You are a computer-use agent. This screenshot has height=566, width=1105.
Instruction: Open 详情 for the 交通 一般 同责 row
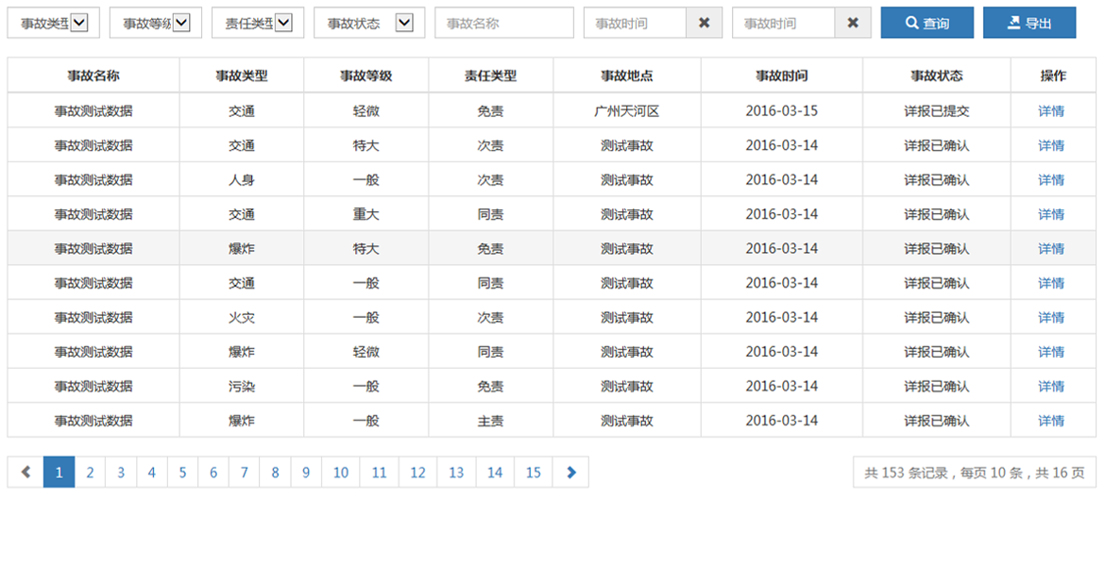pos(1051,284)
